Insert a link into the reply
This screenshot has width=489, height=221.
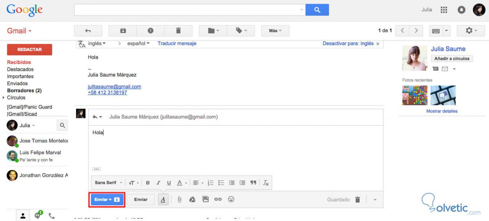click(x=218, y=199)
